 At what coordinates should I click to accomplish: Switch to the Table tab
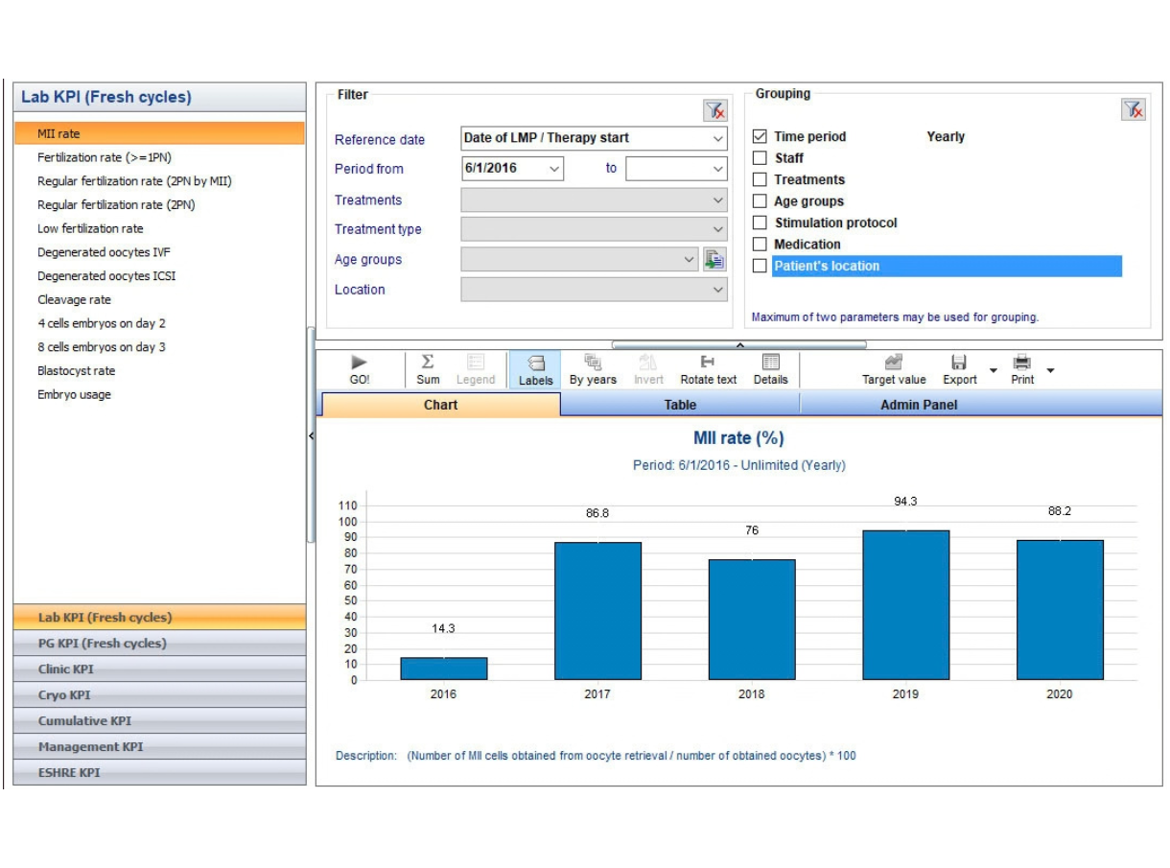[x=680, y=405]
